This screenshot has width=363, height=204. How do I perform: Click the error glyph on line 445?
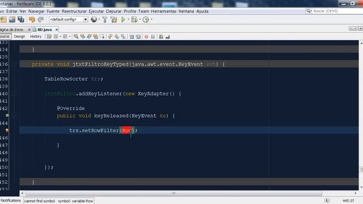click(7, 130)
